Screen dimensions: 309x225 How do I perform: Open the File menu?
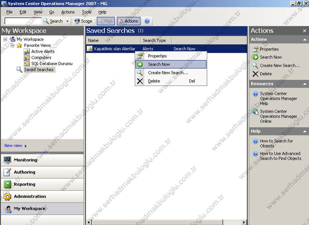(x=9, y=12)
